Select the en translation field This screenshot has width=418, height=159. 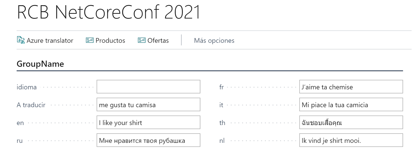point(148,122)
